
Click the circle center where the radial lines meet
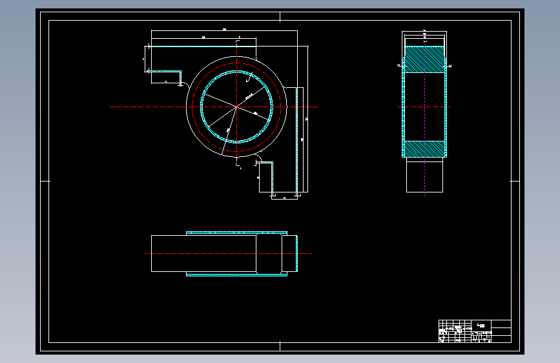tap(236, 107)
